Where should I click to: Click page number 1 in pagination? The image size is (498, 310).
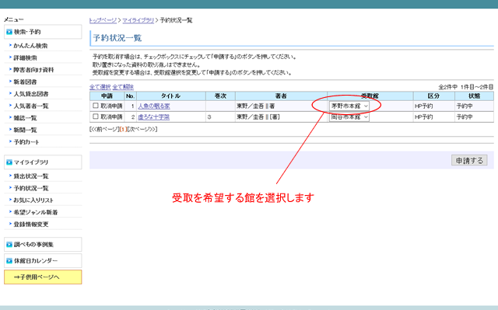(123, 129)
